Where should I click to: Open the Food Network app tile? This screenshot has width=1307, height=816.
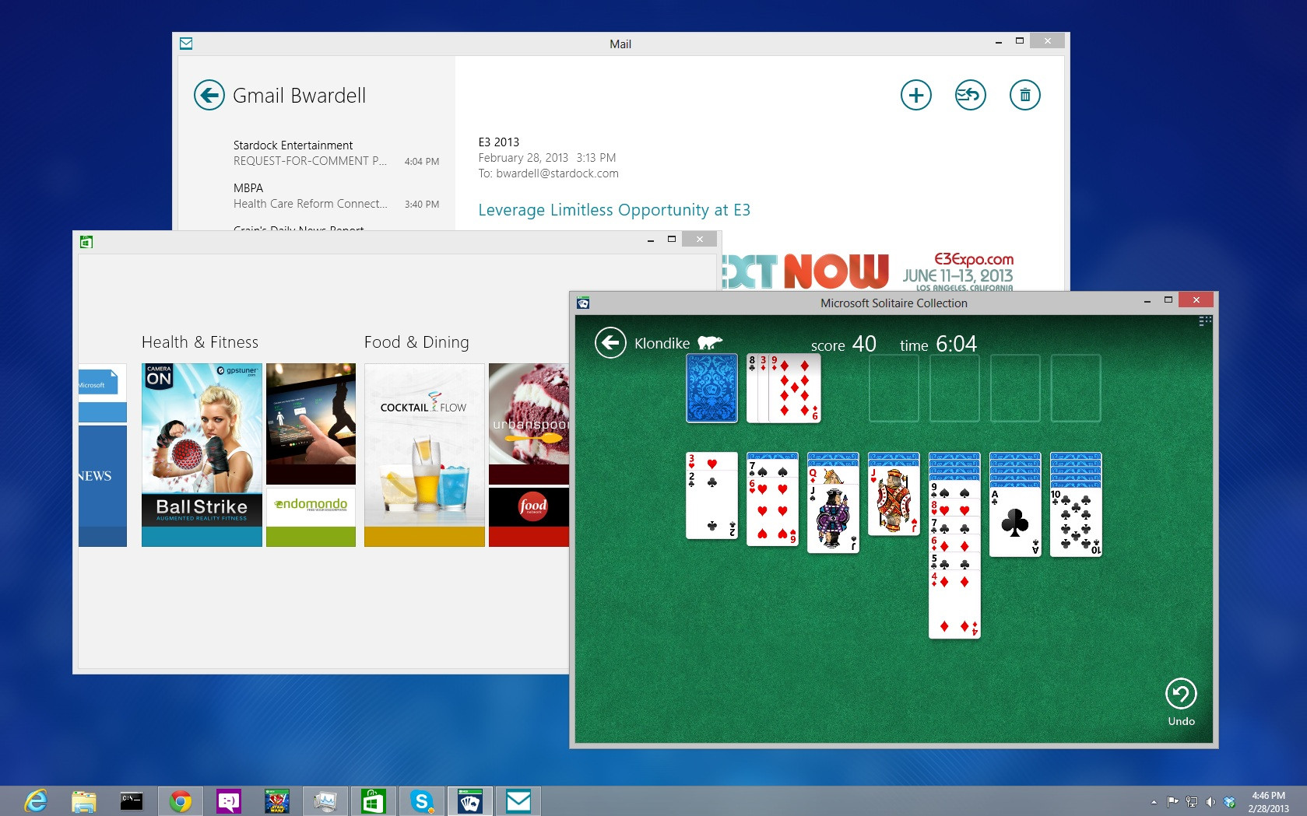pos(529,517)
